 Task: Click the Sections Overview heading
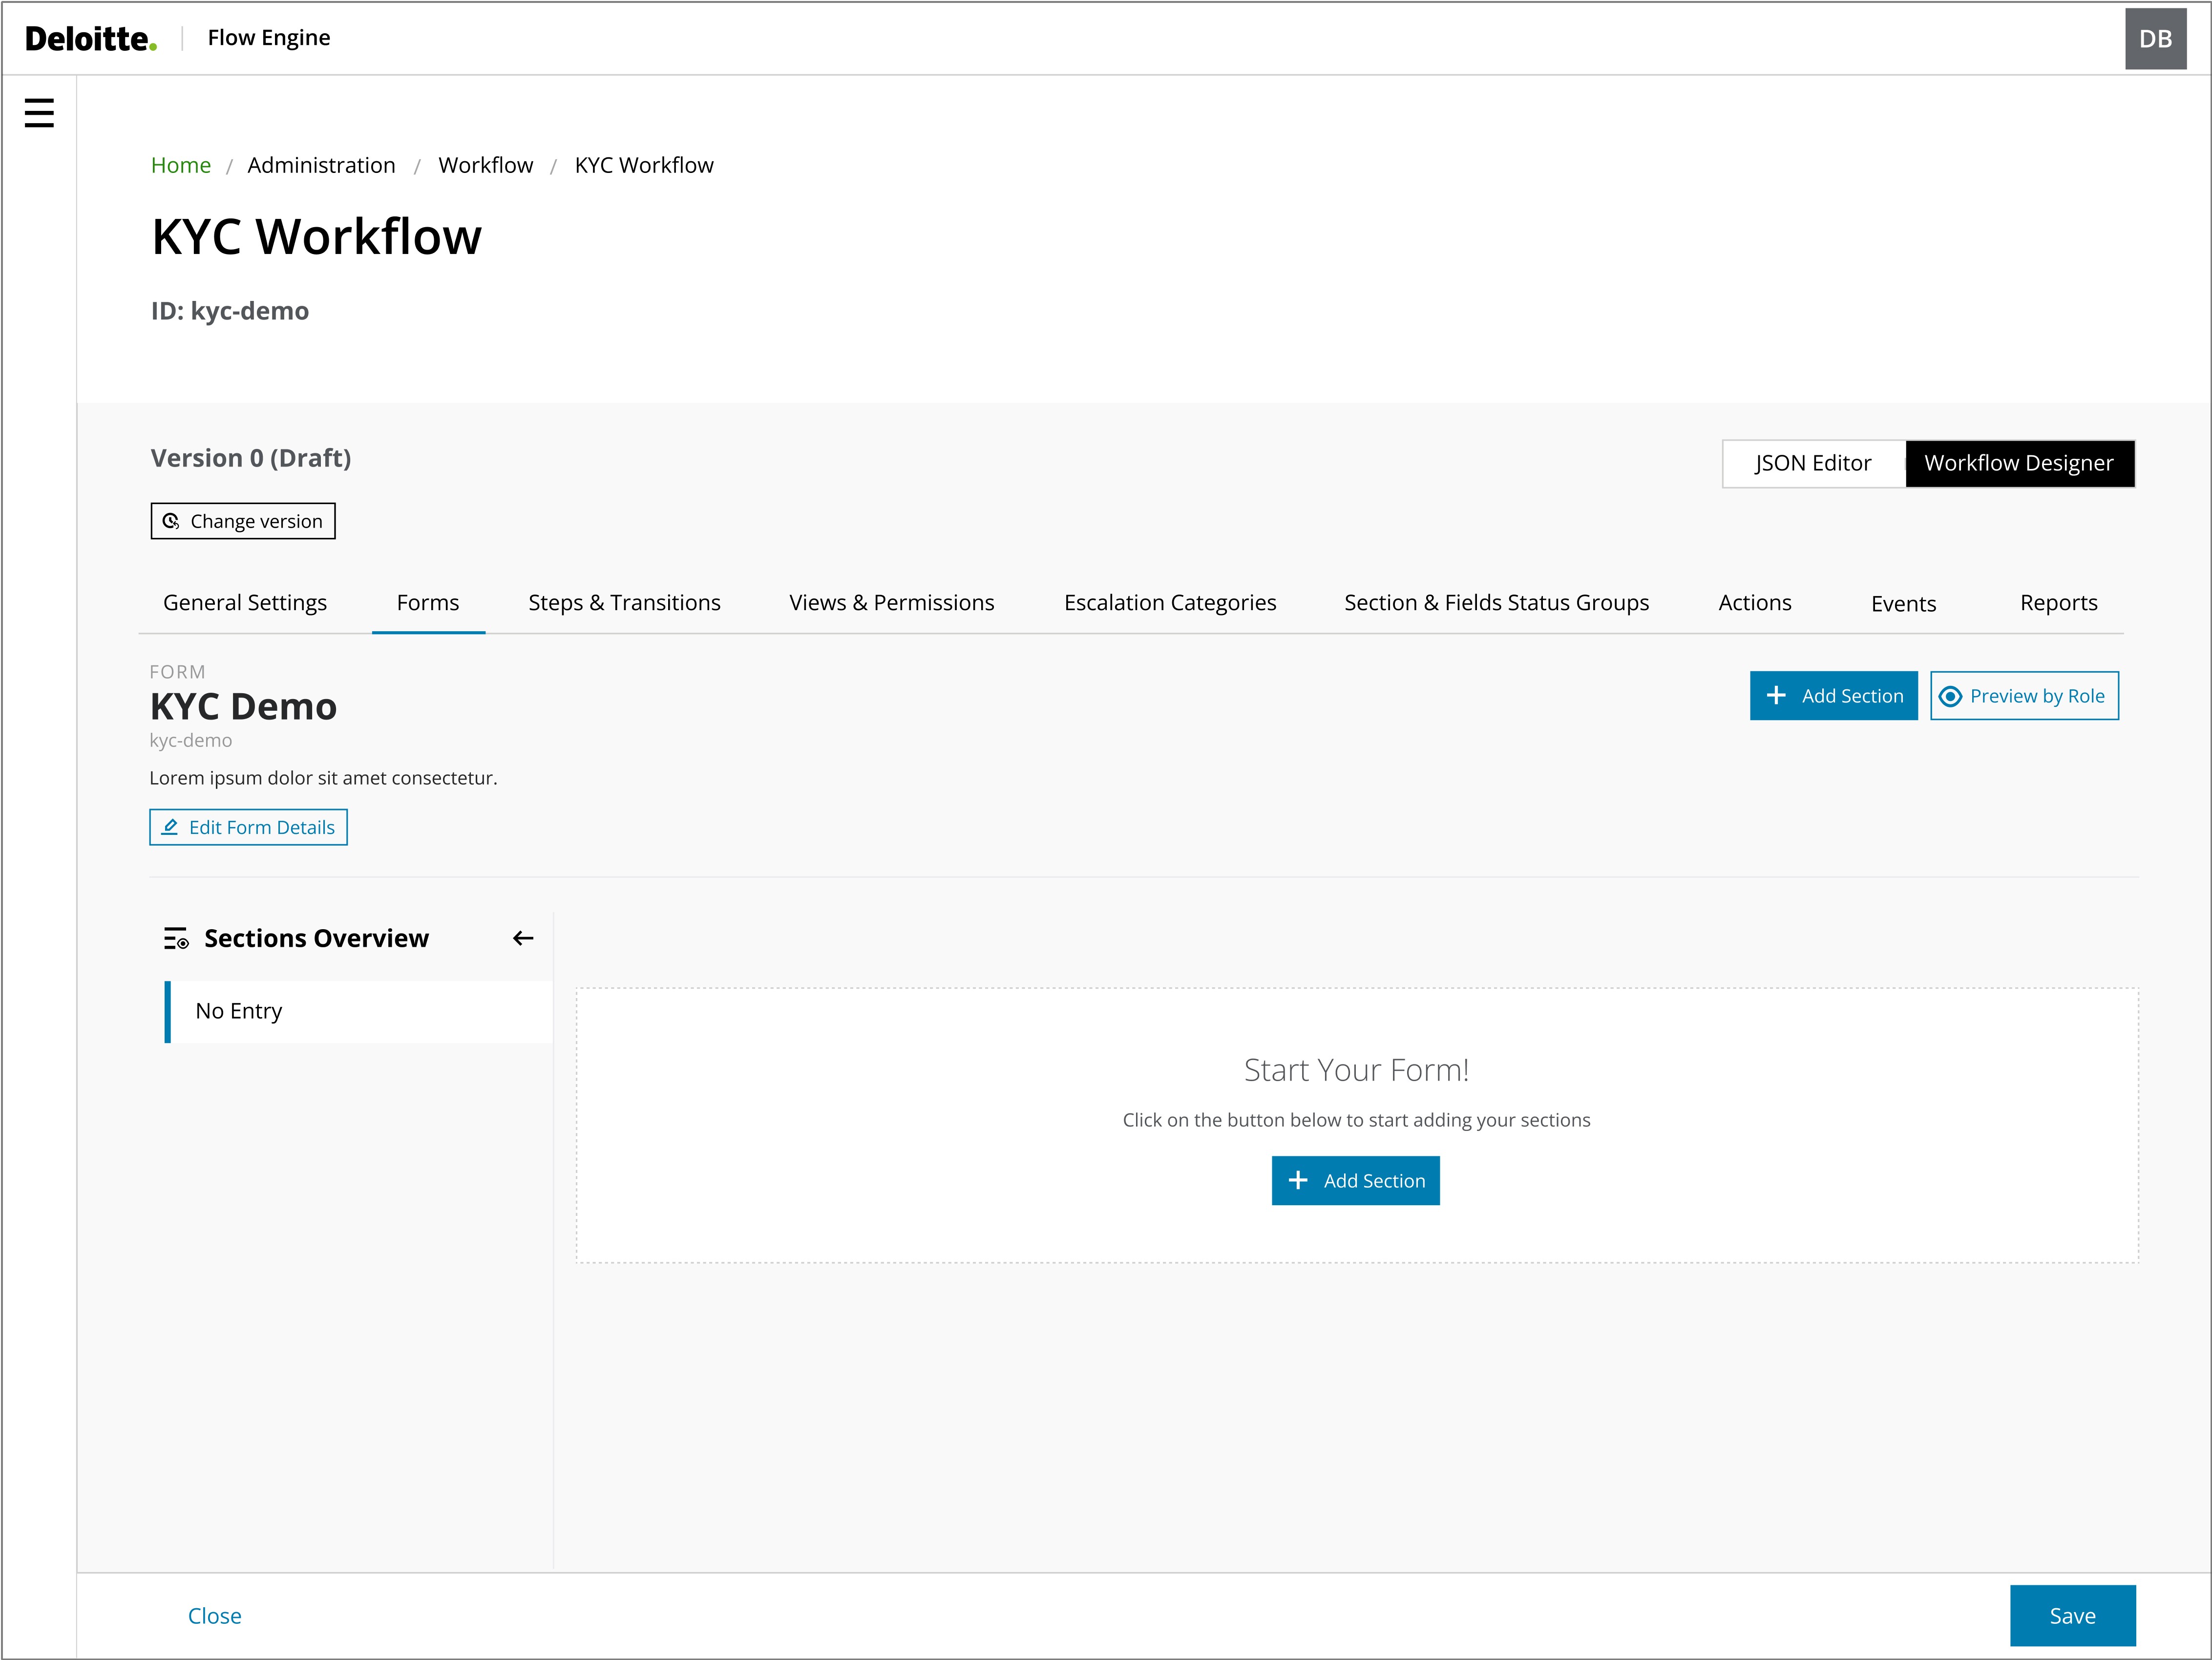pos(316,938)
